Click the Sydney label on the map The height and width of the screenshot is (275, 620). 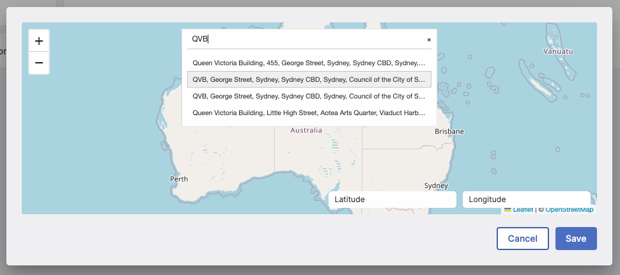pyautogui.click(x=437, y=185)
